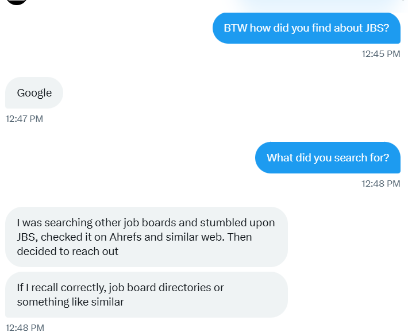Image resolution: width=408 pixels, height=336 pixels.
Task: Click the bottom 12:48 PM timestamp
Action: pyautogui.click(x=24, y=328)
